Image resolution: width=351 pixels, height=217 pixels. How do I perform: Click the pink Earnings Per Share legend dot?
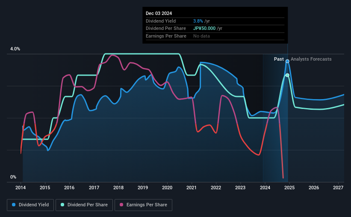point(121,205)
